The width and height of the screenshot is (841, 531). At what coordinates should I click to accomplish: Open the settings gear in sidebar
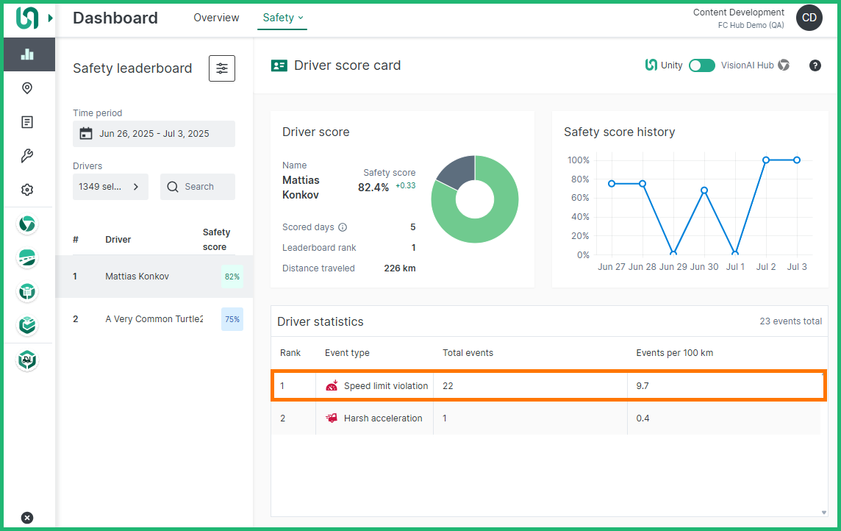(27, 190)
